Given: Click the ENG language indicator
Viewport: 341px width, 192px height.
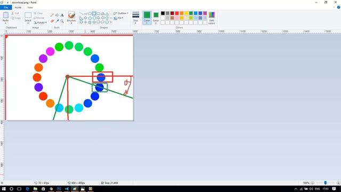Looking at the screenshot, I should point(318,189).
